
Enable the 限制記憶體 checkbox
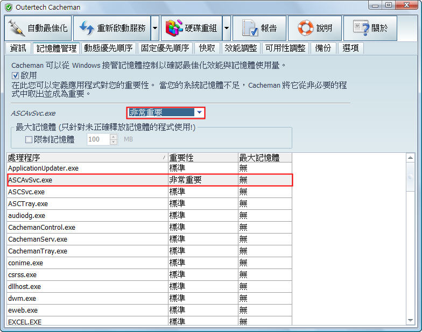29,139
